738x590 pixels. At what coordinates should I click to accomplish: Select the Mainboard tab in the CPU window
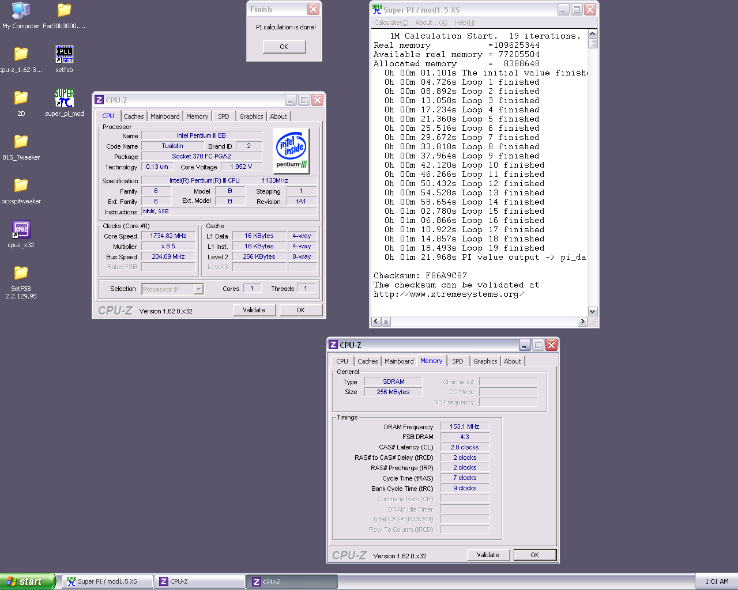click(165, 116)
